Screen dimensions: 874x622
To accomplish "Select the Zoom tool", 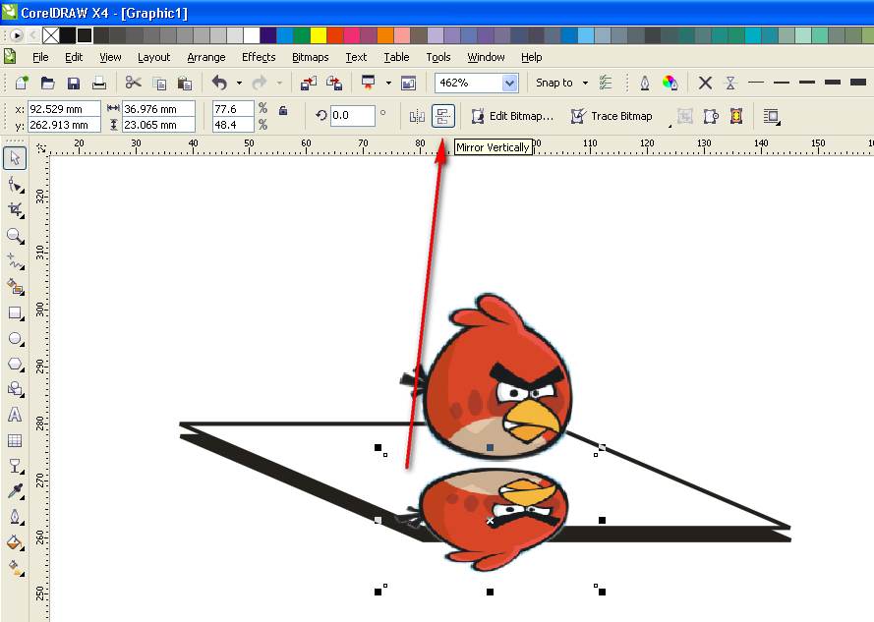I will (15, 236).
